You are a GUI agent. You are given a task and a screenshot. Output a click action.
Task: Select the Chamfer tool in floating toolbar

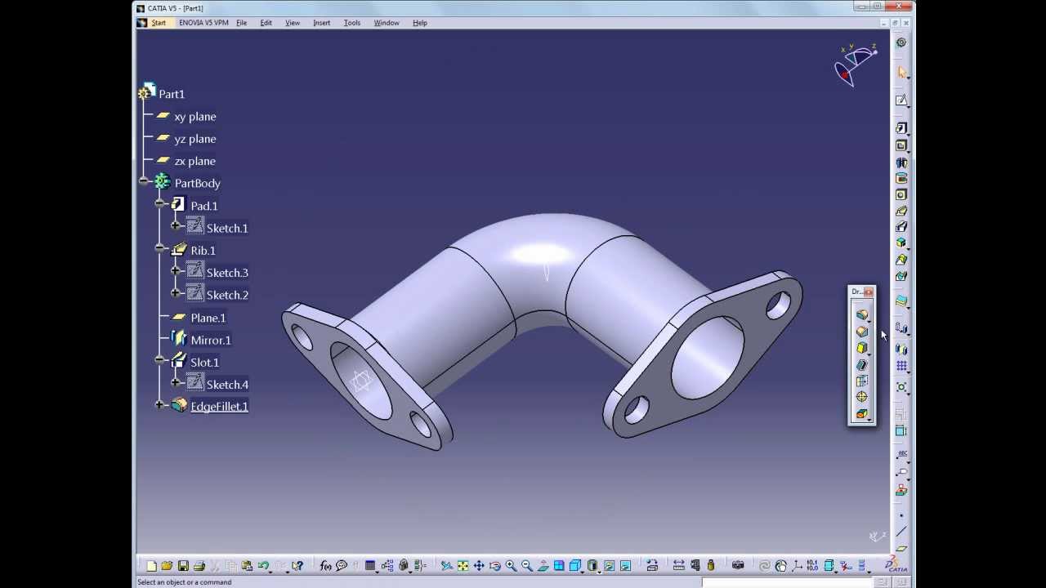point(861,332)
